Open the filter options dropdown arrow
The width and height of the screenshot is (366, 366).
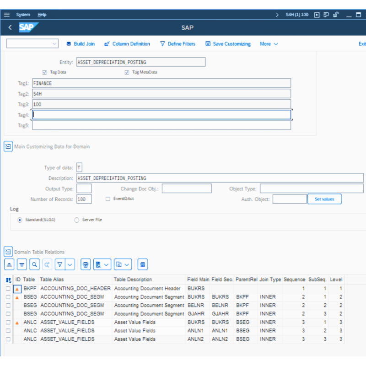click(x=70, y=264)
